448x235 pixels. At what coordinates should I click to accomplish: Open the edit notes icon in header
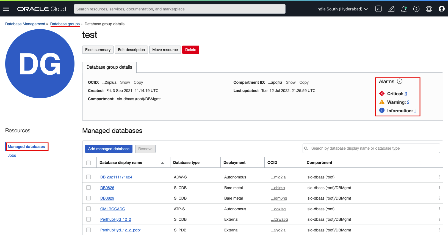391,9
